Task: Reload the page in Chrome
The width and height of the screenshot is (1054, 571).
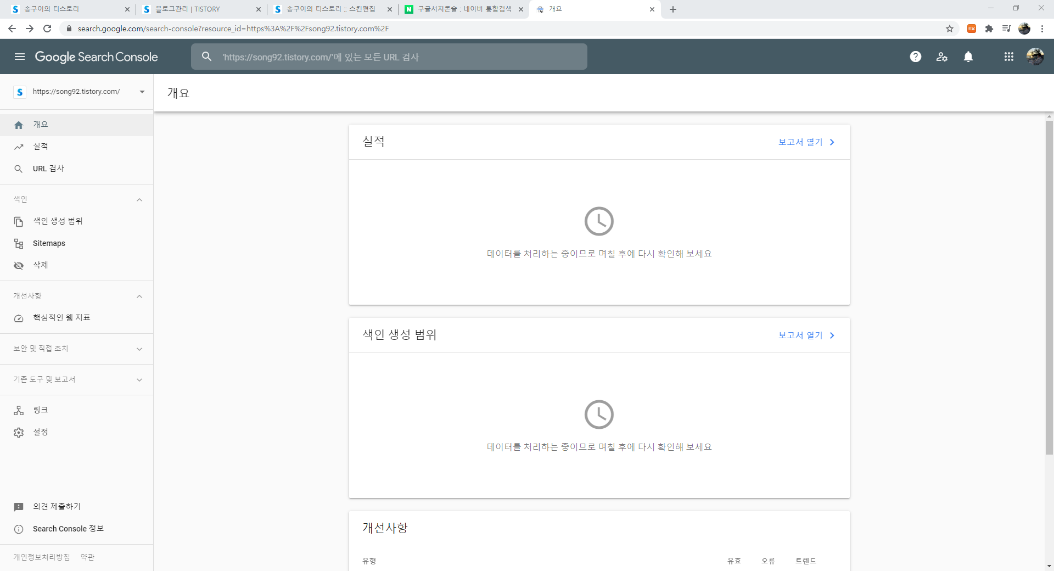Action: pyautogui.click(x=47, y=29)
